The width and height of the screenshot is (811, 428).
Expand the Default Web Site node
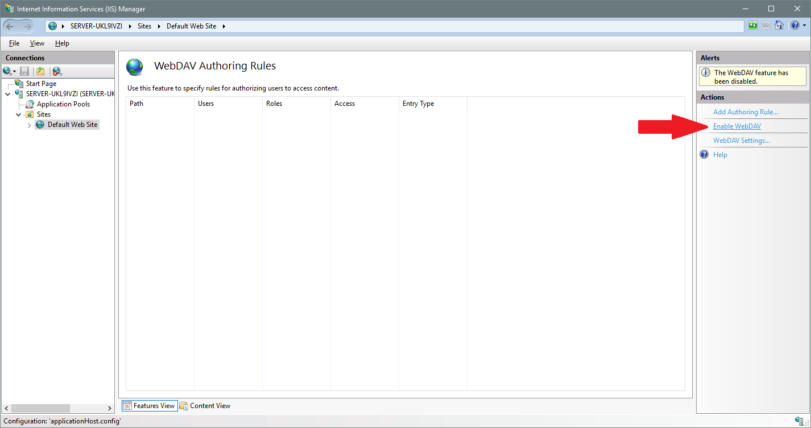[x=30, y=125]
